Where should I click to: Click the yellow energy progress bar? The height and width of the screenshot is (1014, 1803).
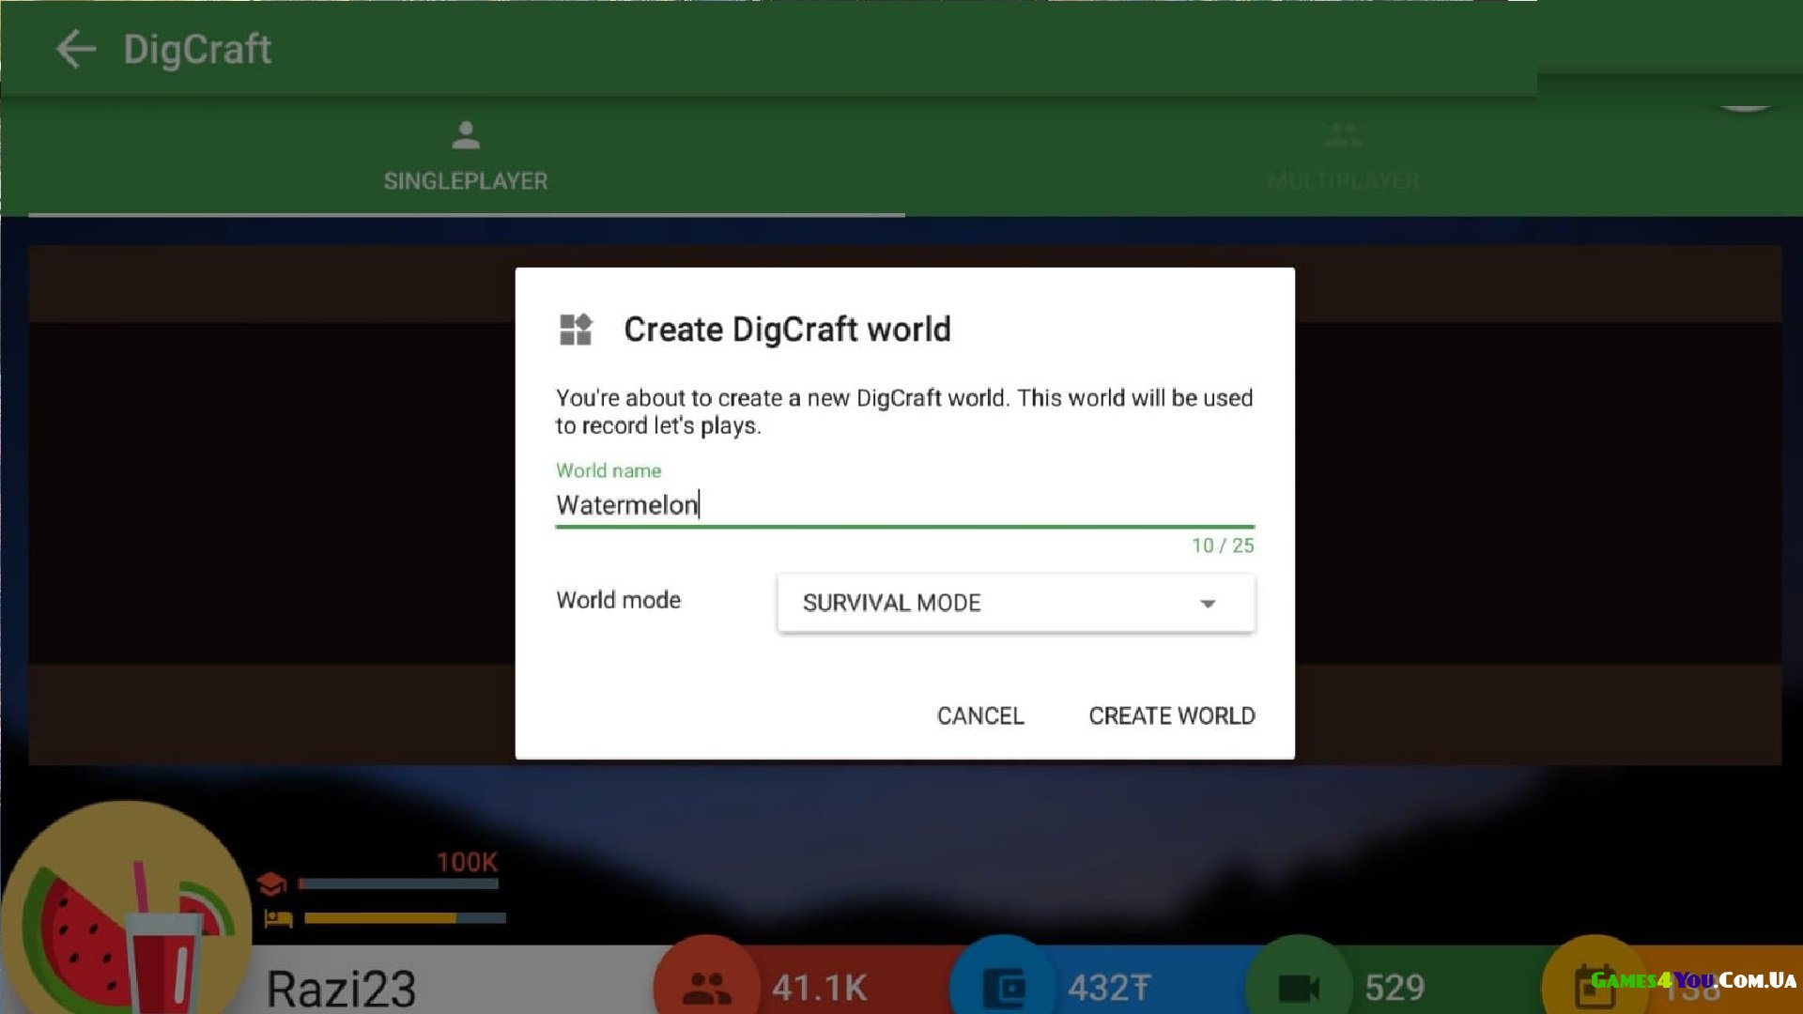click(x=404, y=918)
